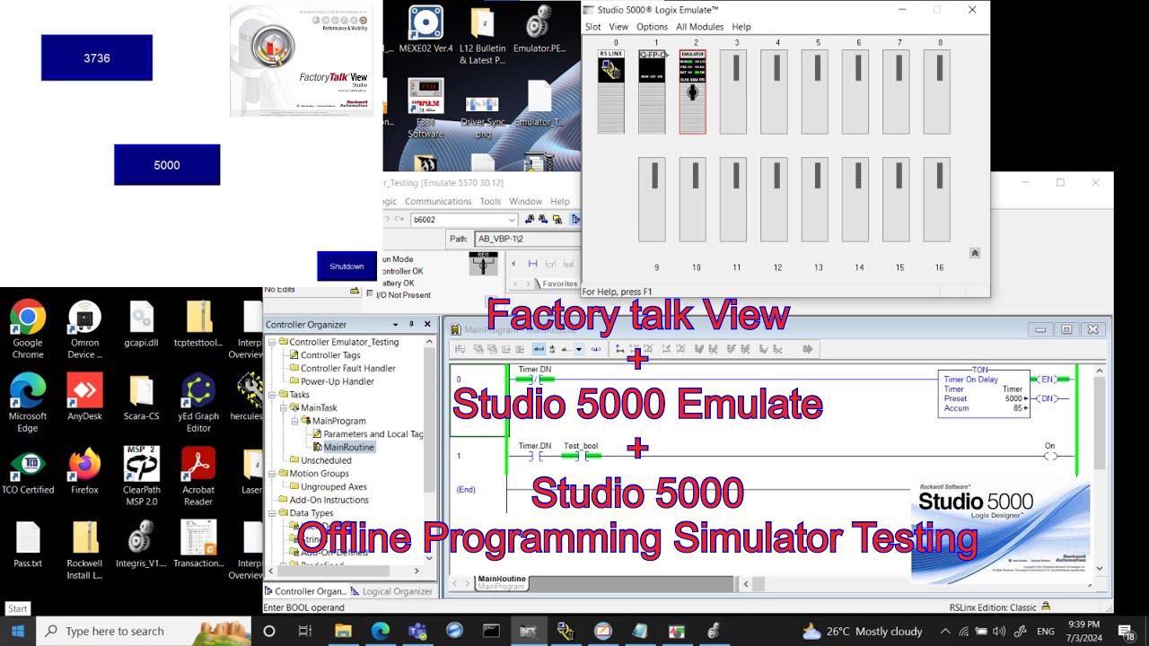Open the yEd Graph Editor shortcut
Screen dimensions: 1149x646
198,403
